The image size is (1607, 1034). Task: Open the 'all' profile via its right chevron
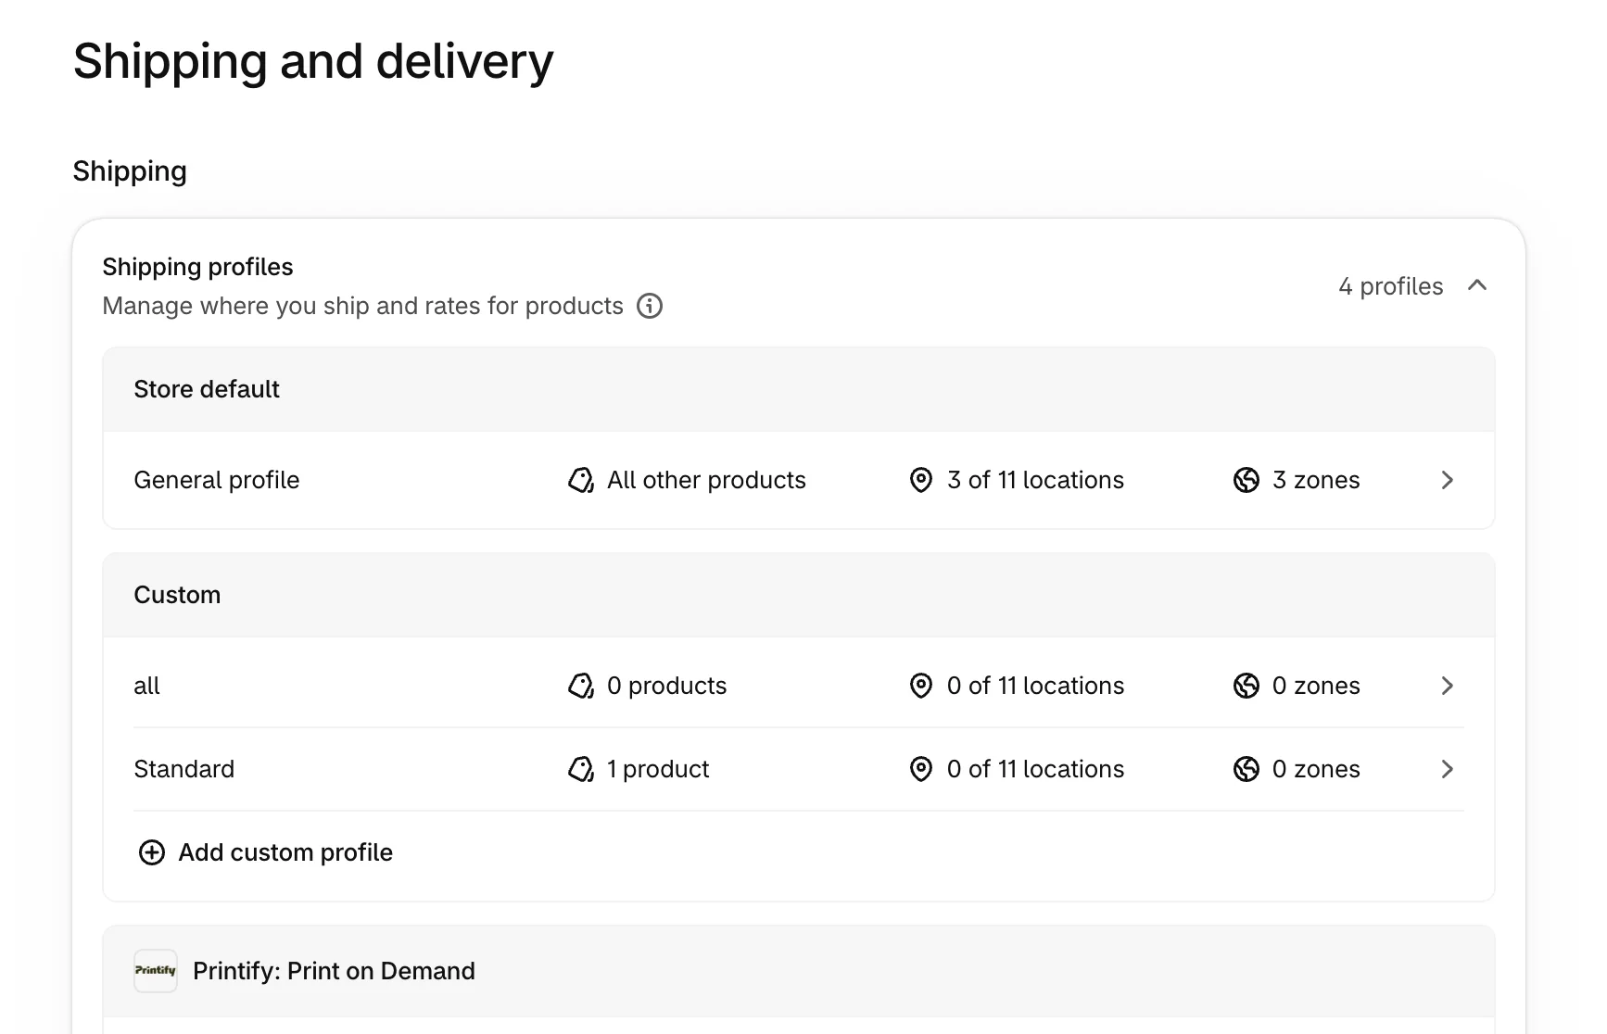point(1448,686)
